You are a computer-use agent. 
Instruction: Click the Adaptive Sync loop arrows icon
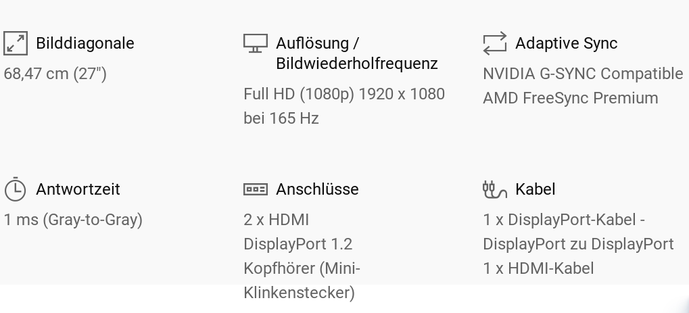[494, 43]
